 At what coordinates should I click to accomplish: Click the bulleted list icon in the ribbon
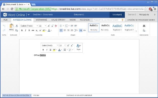[x=61, y=26]
